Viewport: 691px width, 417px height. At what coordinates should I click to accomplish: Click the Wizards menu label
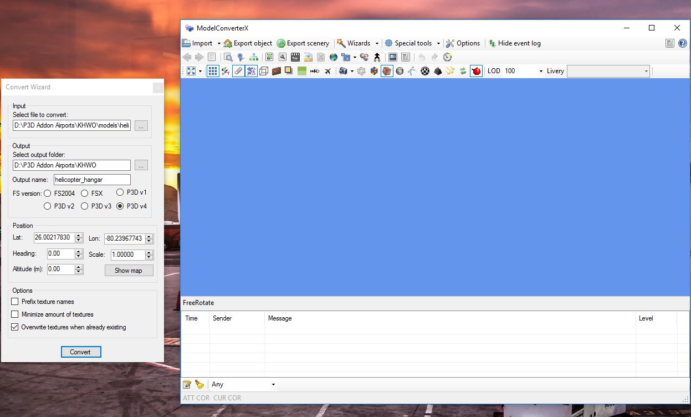click(x=359, y=43)
